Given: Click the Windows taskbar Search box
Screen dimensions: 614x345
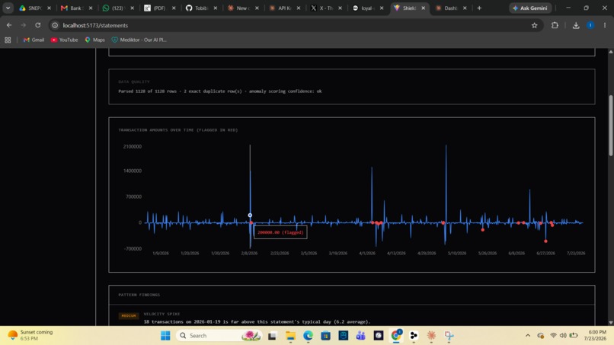Looking at the screenshot, I should pyautogui.click(x=219, y=336).
